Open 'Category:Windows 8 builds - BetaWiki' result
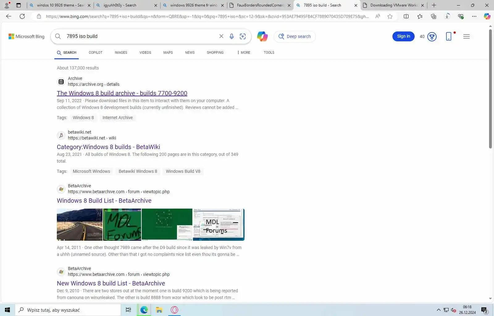 point(108,147)
